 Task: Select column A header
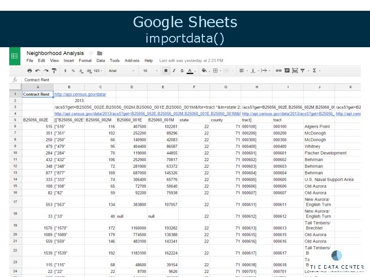38,87
